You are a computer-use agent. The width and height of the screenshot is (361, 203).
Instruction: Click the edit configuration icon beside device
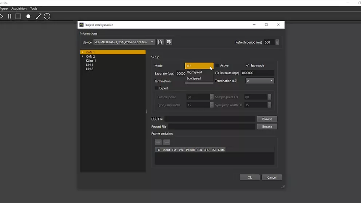pyautogui.click(x=169, y=42)
